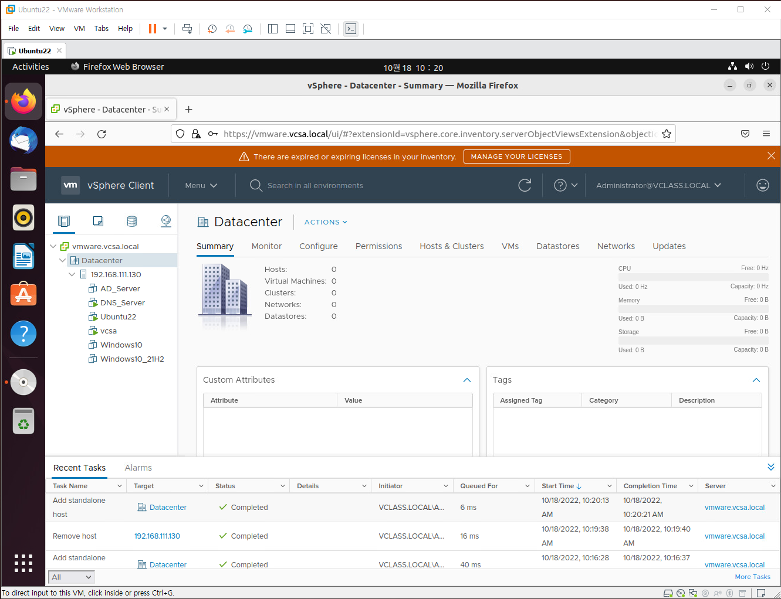Image resolution: width=781 pixels, height=599 pixels.
Task: Click Search in all environments field
Action: click(315, 185)
